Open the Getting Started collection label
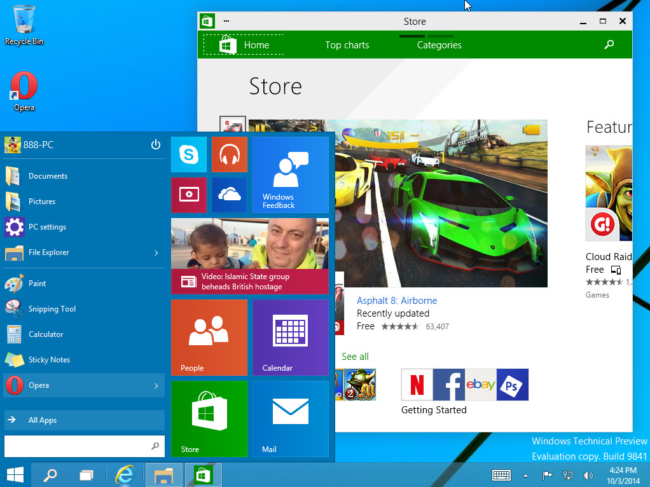 click(434, 410)
